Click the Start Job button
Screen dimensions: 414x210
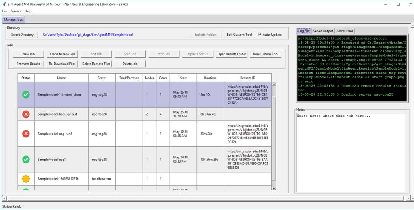pyautogui.click(x=130, y=54)
